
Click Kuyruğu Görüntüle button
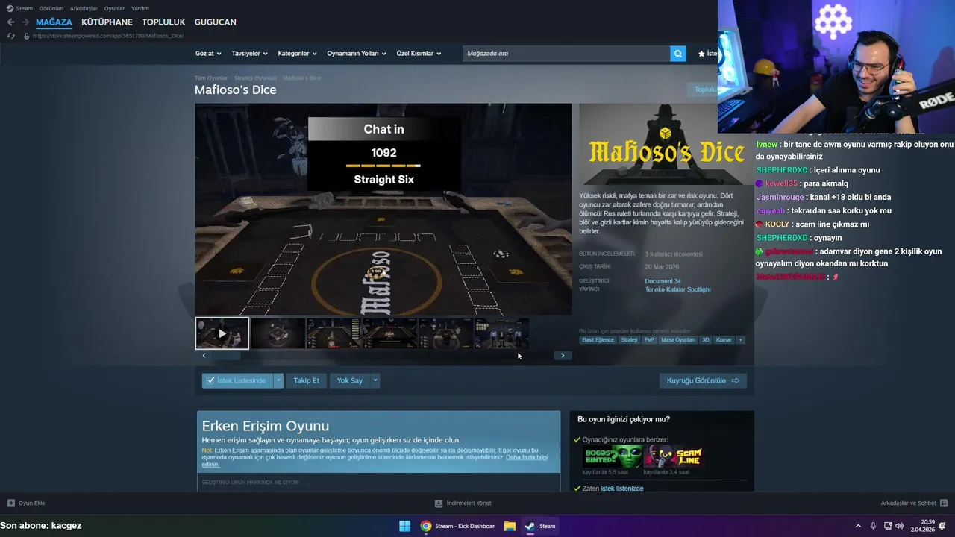click(x=703, y=380)
